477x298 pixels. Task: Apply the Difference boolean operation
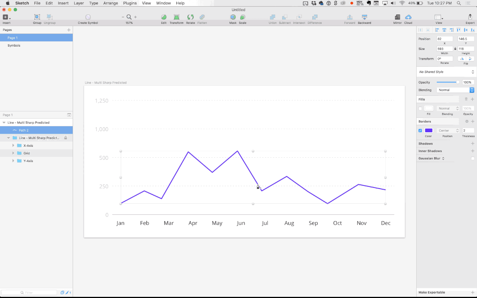point(315,17)
